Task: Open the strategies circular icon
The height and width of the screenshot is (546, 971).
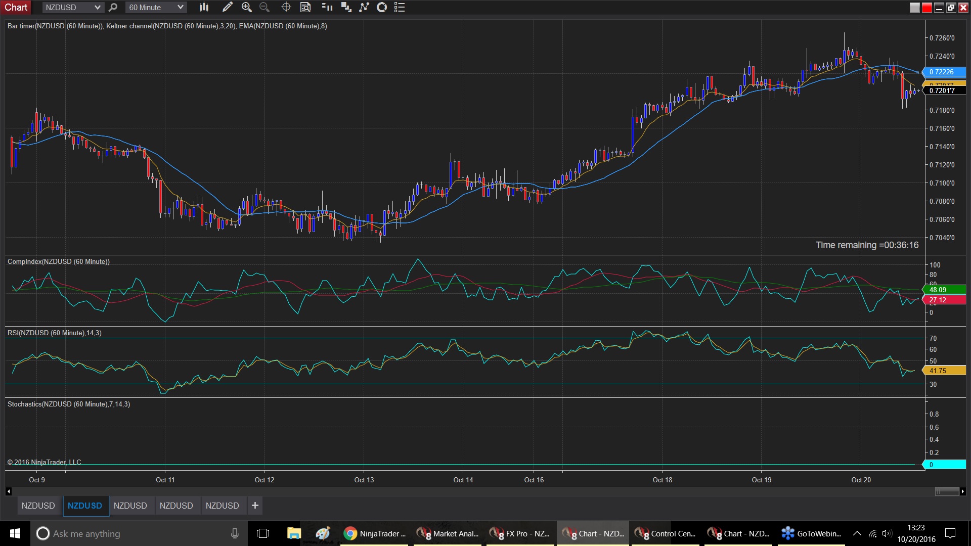Action: tap(382, 7)
